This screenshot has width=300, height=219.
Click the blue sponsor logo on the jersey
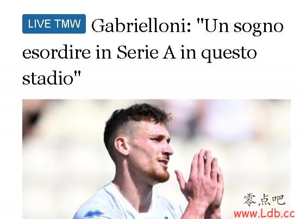[x=93, y=215]
